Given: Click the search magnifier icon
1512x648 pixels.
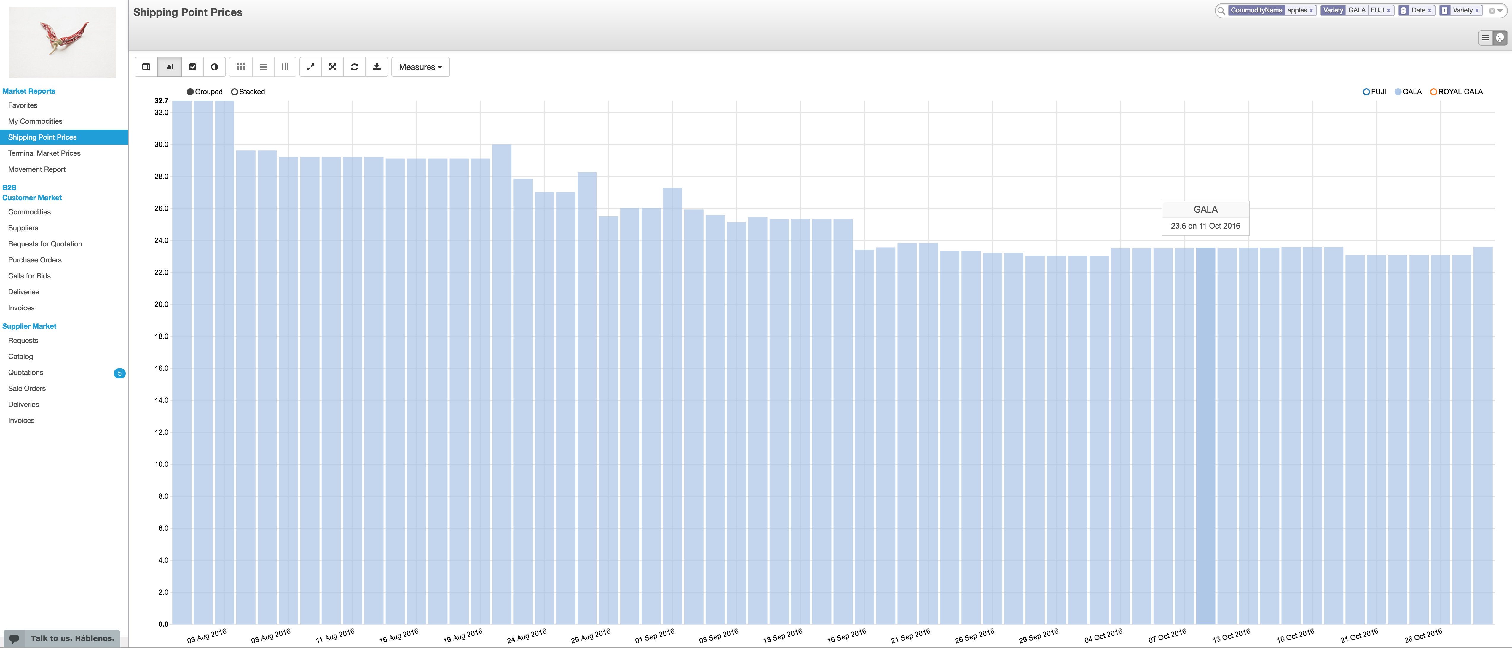Looking at the screenshot, I should (1221, 11).
